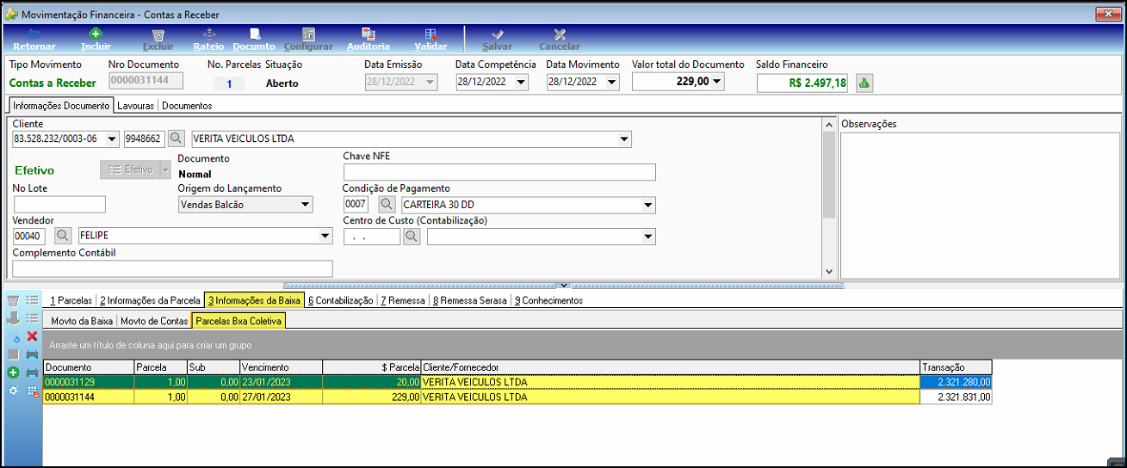Click the blue gear icon in sidebar
Screen dimensions: 1127x468
pos(13,391)
